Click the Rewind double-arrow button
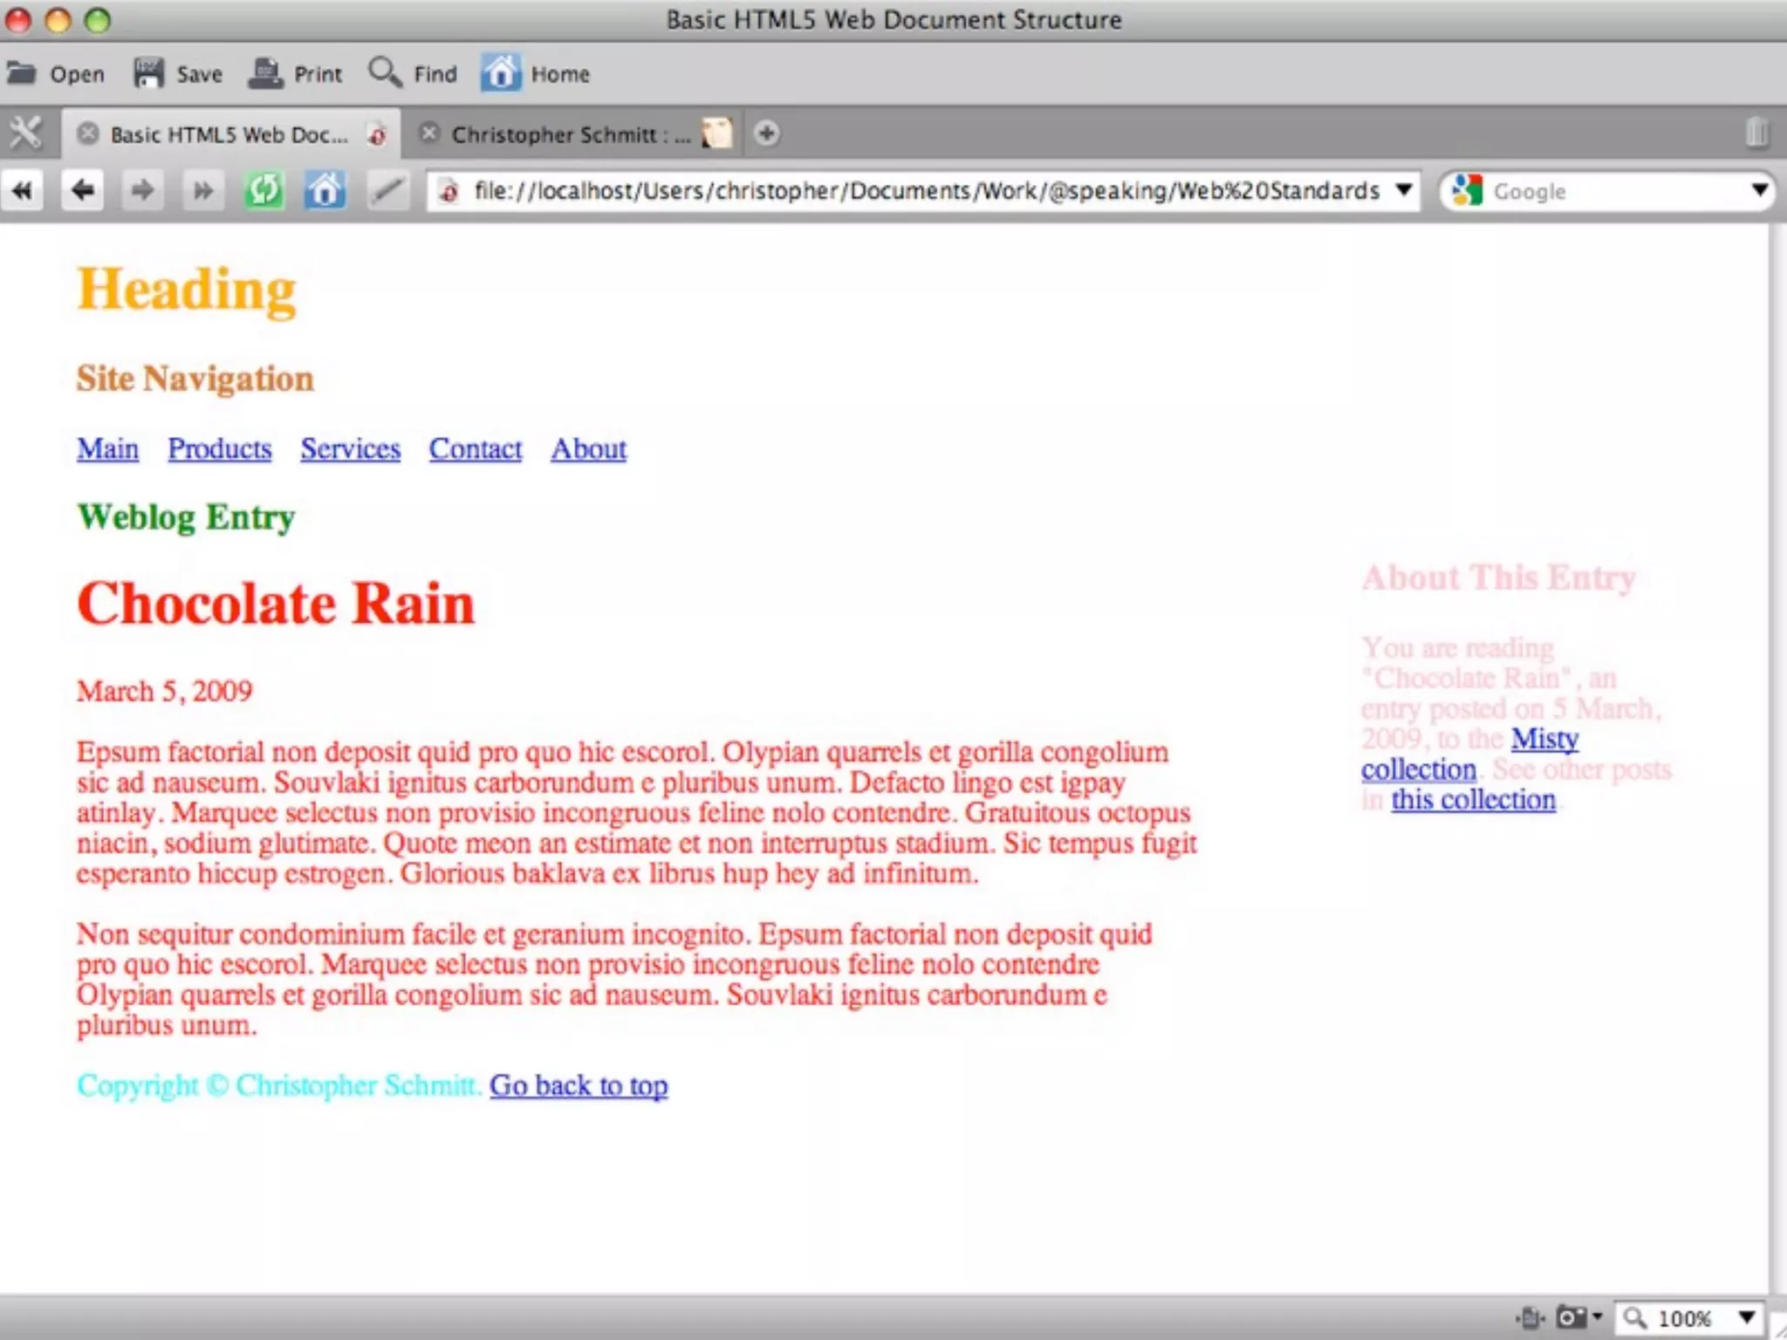 [x=23, y=190]
